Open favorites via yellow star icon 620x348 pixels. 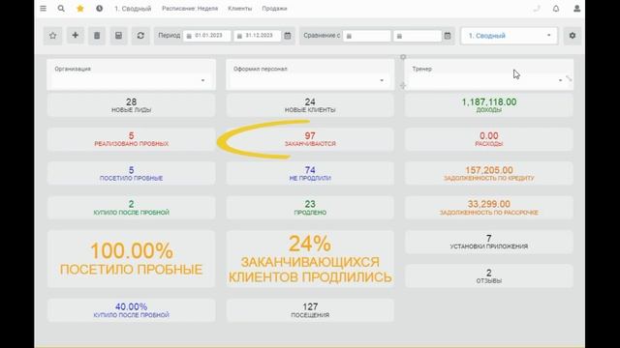point(79,9)
